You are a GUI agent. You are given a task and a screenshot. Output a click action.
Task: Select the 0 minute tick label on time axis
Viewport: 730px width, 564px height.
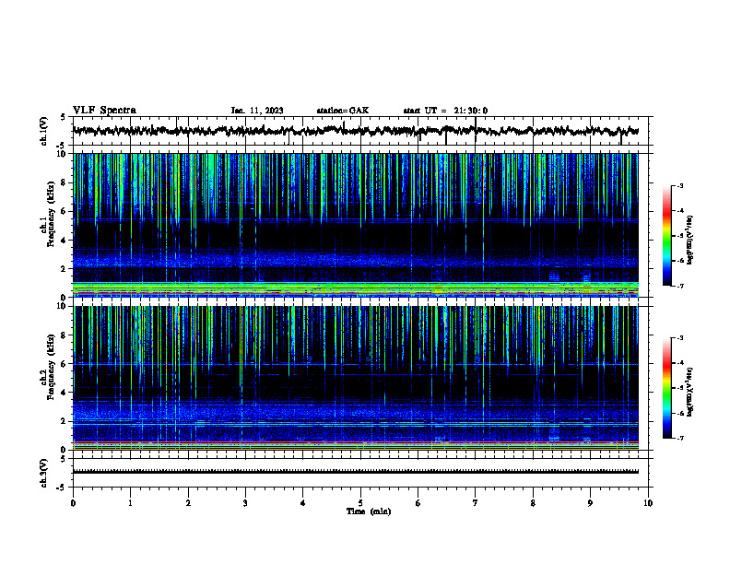click(73, 503)
